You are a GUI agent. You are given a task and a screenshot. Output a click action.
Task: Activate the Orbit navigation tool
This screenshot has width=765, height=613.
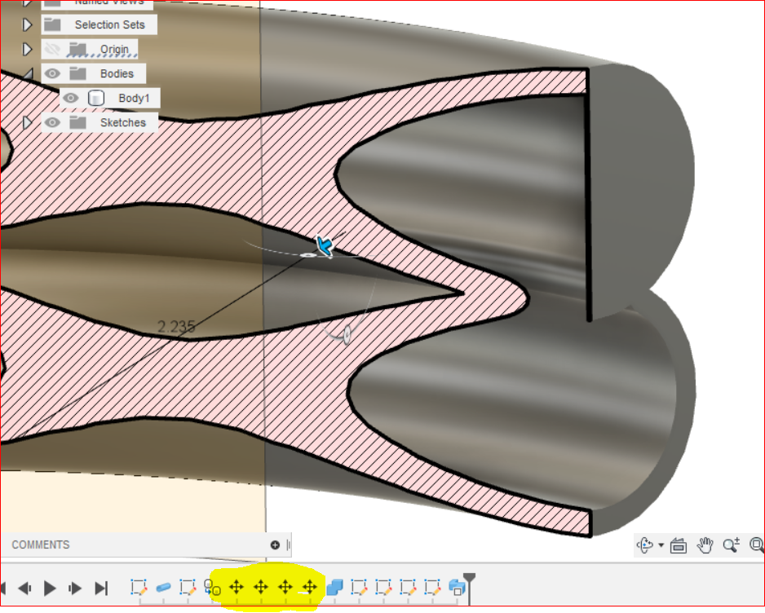[x=645, y=545]
